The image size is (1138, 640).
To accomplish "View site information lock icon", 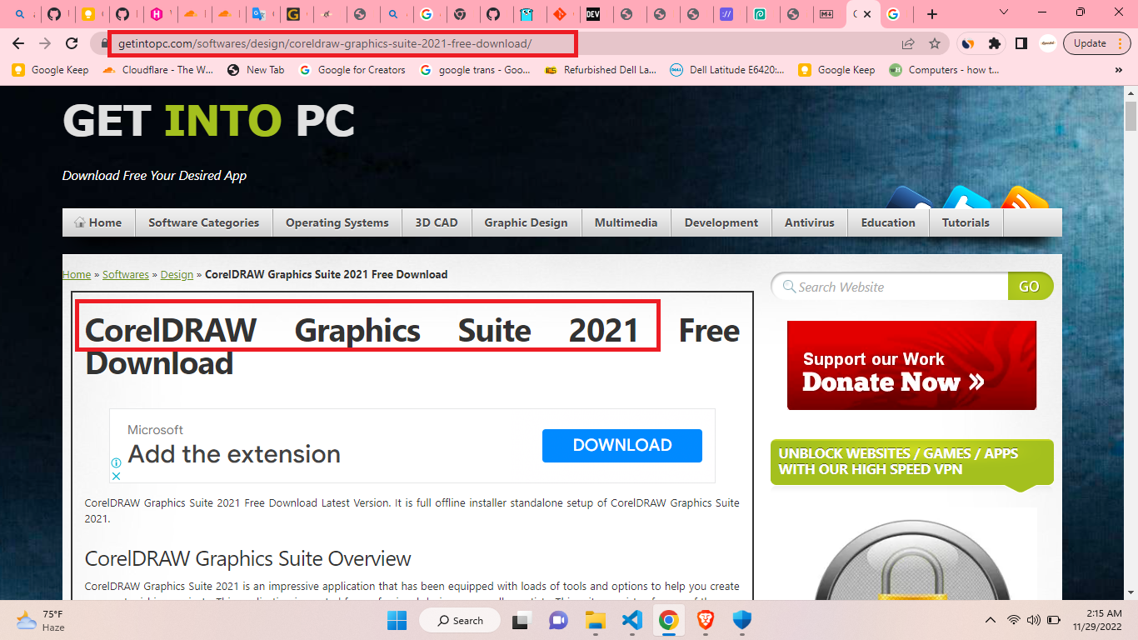I will [102, 43].
